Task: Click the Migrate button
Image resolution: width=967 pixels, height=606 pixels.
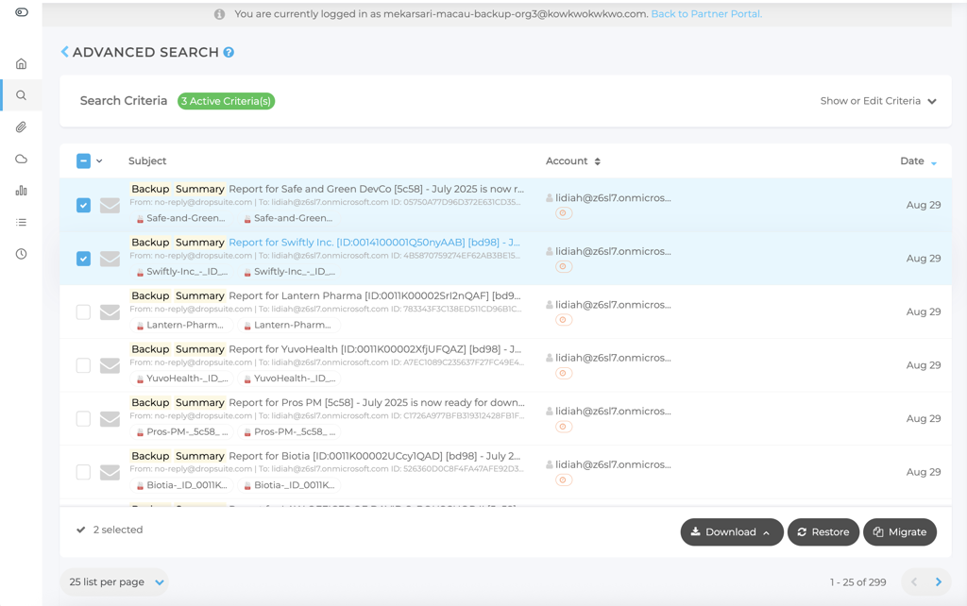Action: point(899,532)
